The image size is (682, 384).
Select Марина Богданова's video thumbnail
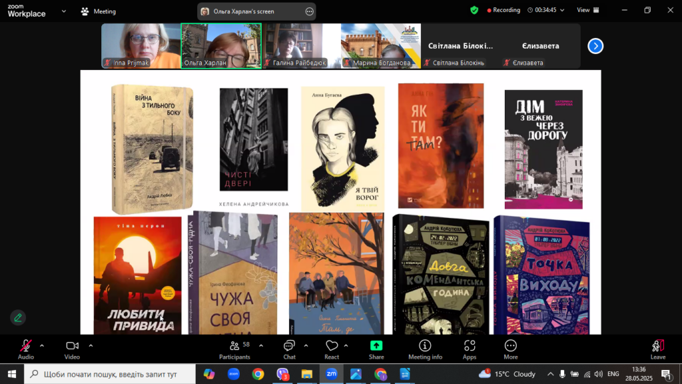click(x=381, y=46)
